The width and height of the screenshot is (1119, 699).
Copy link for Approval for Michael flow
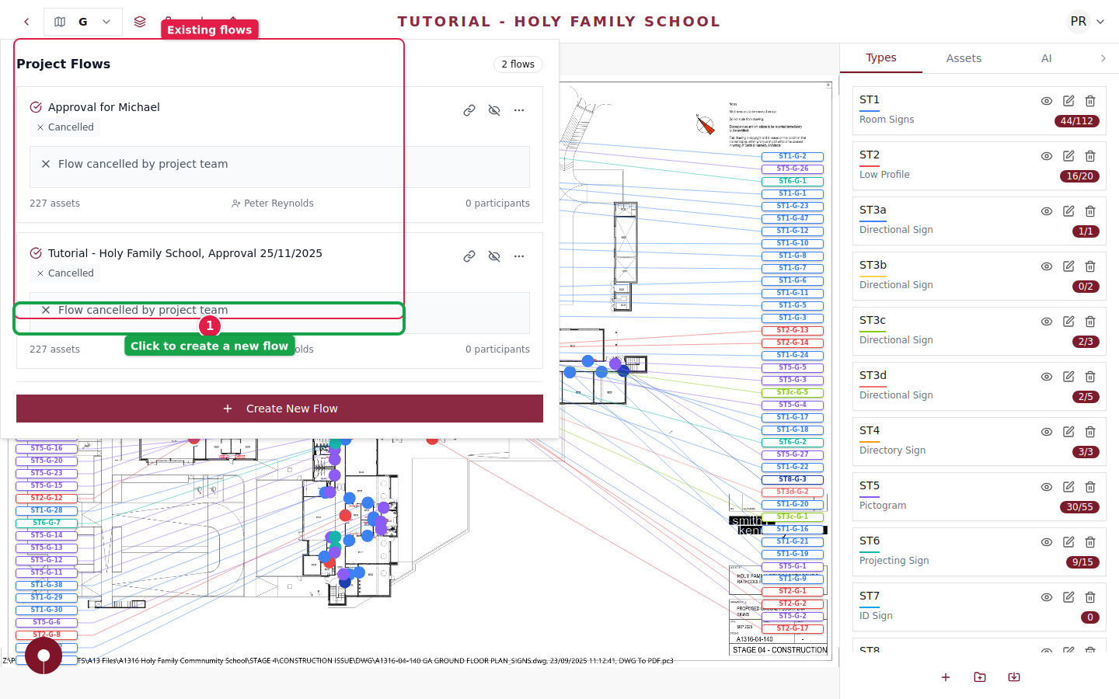469,110
